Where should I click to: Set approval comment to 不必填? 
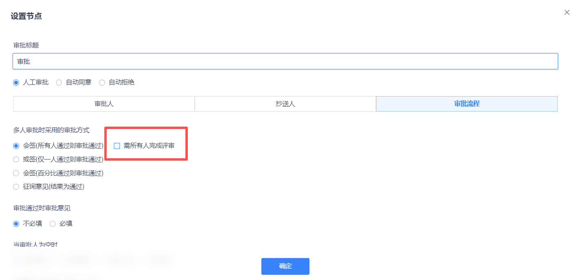16,224
